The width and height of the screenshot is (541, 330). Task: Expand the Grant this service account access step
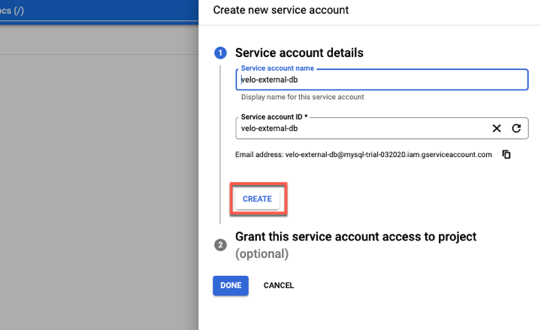coord(355,237)
